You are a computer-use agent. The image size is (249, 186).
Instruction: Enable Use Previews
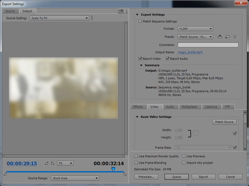click(184, 156)
